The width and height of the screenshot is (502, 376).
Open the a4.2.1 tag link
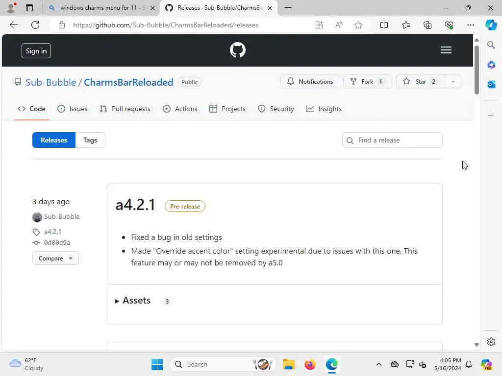52,232
